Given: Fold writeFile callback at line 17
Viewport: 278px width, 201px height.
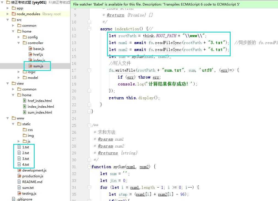Looking at the screenshot, I should 89,70.
